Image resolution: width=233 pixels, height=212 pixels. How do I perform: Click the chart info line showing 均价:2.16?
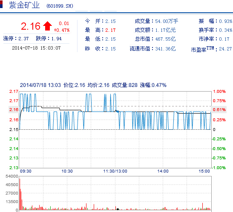point(98,85)
